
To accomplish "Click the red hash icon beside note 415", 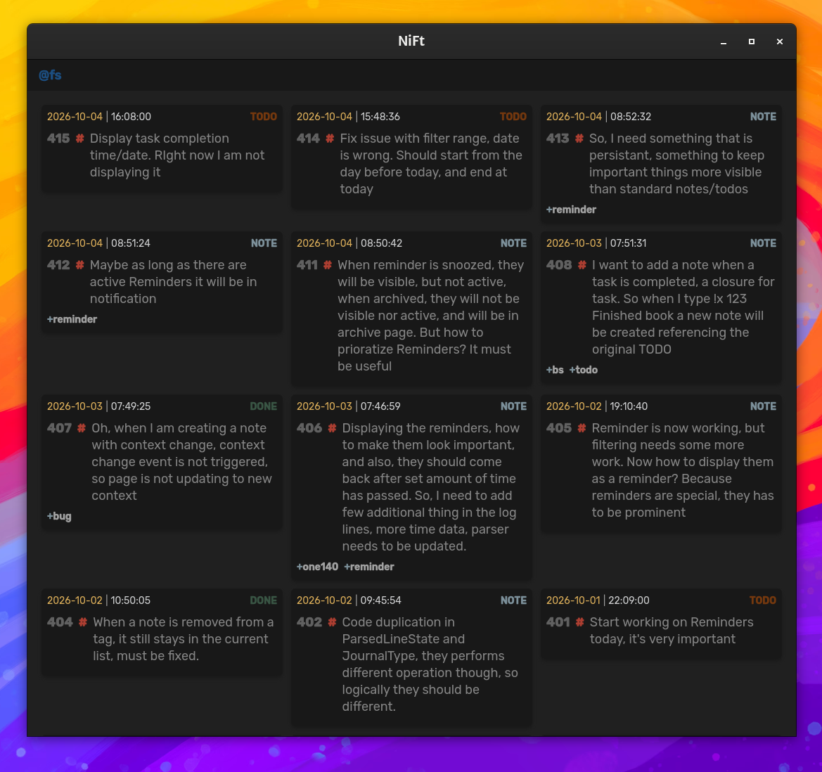I will click(79, 139).
